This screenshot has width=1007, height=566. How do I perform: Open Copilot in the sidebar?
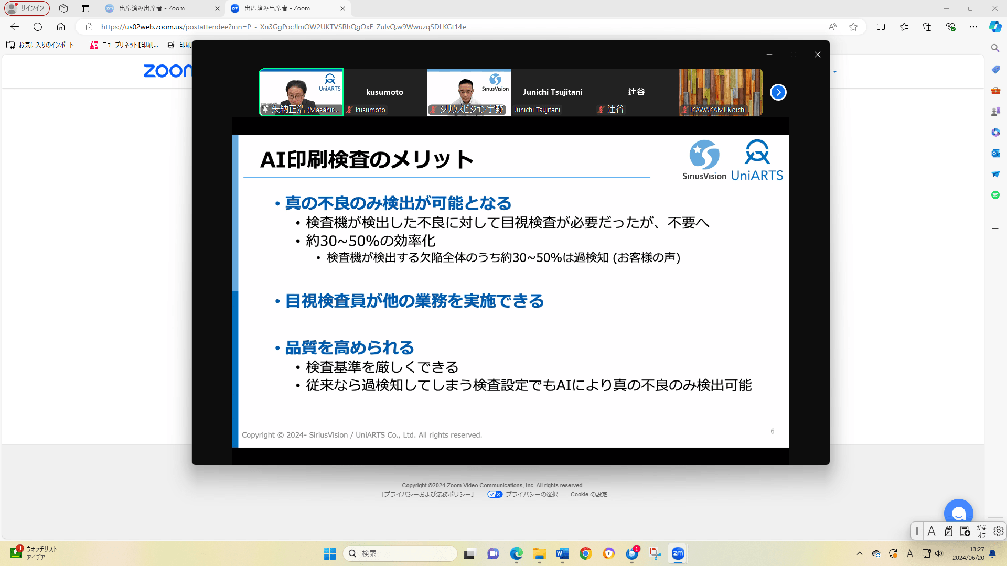tap(995, 27)
